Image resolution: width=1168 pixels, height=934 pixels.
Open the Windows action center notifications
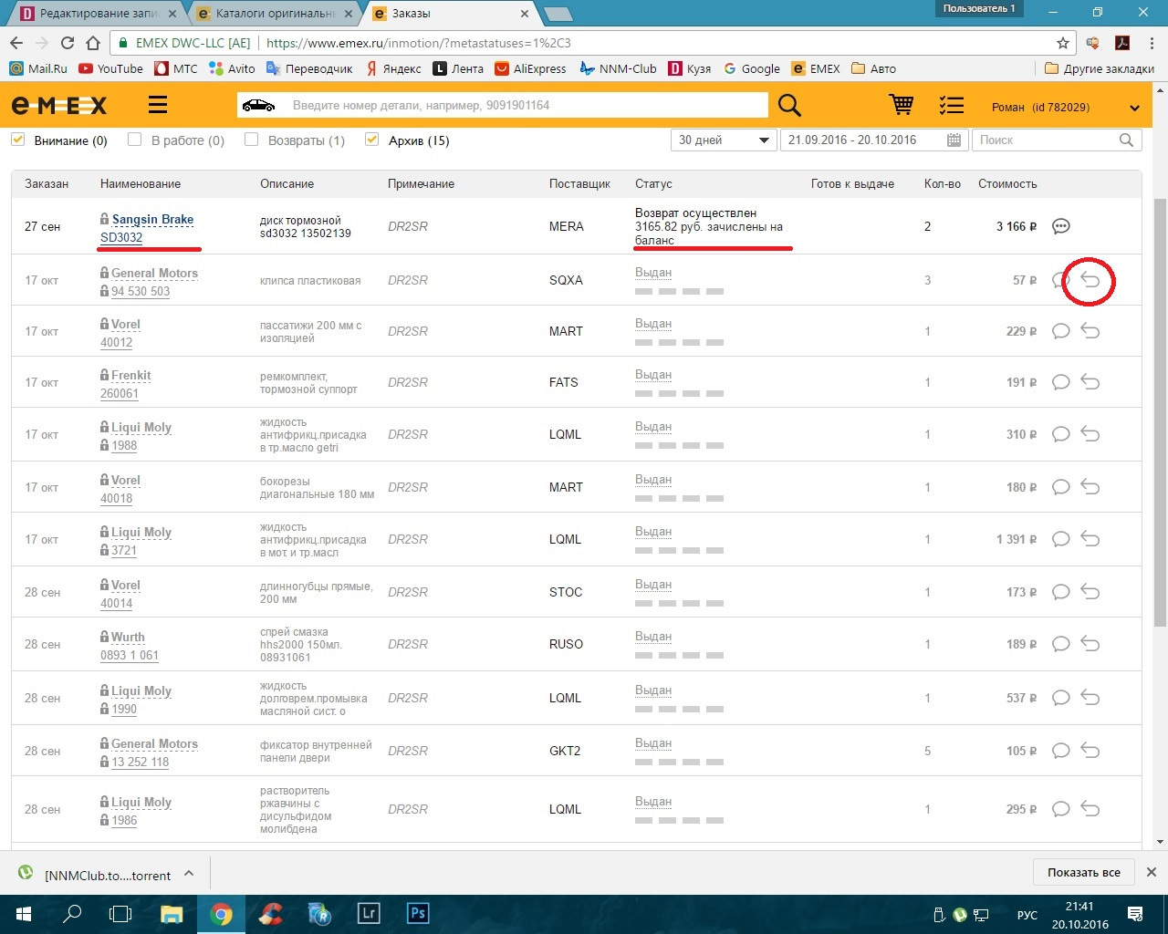1135,914
